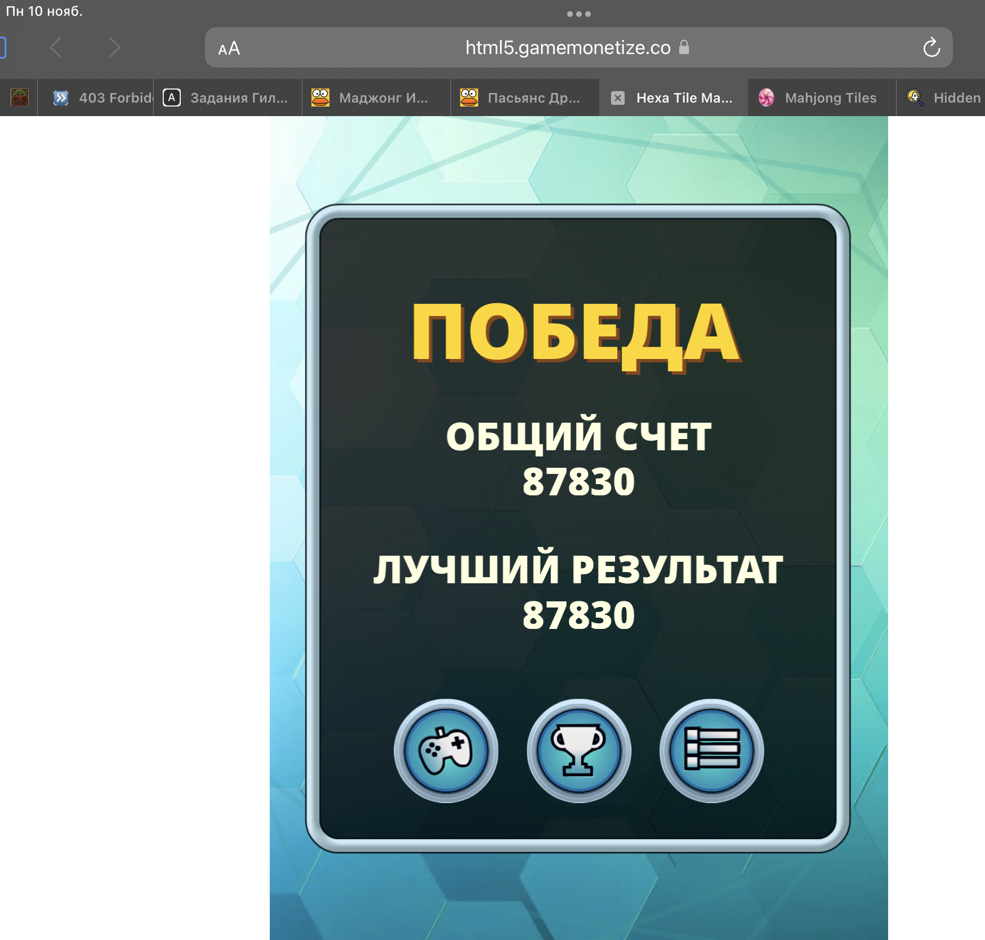Open the level list menu button

pos(711,751)
